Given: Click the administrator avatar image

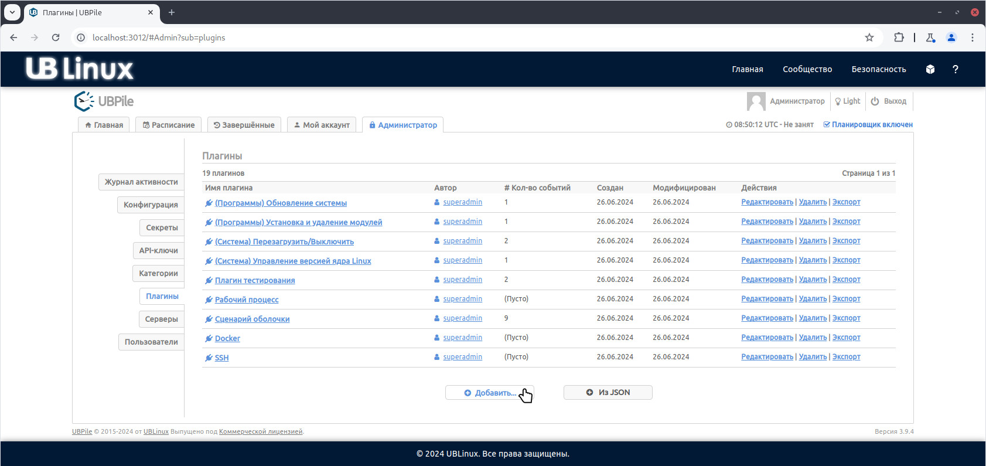Looking at the screenshot, I should point(756,101).
